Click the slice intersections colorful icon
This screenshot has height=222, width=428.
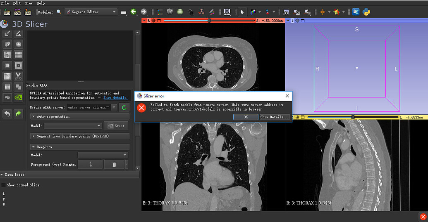tap(337, 12)
